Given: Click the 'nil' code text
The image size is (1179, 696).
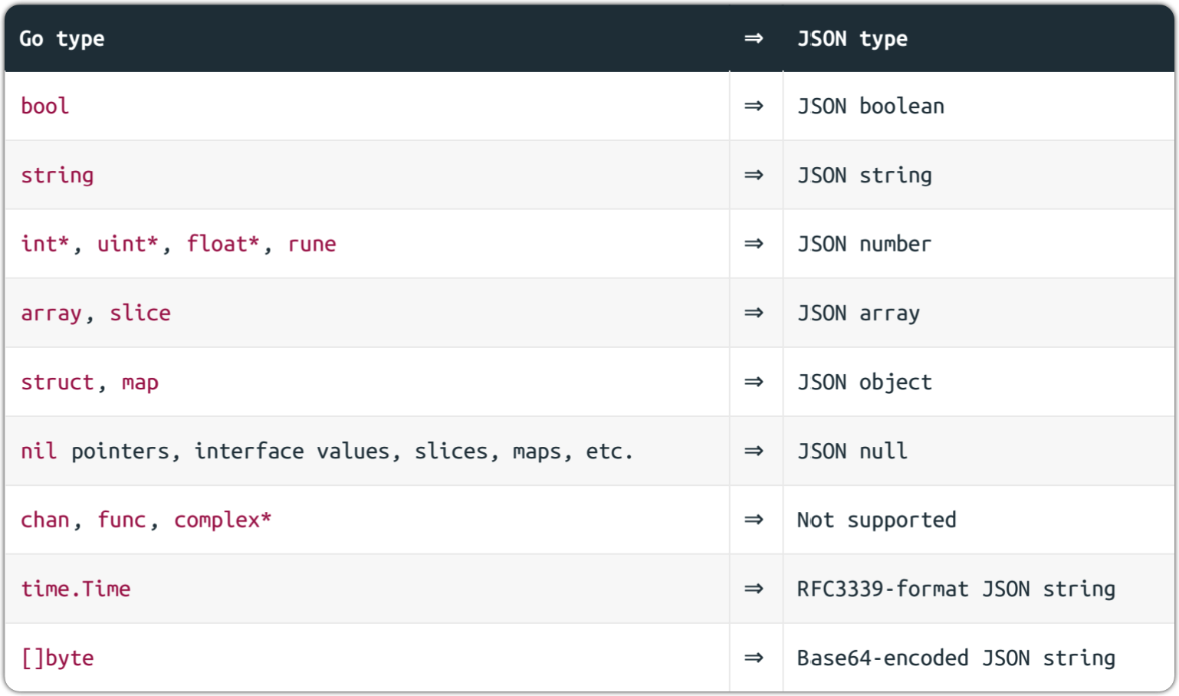Looking at the screenshot, I should pos(39,451).
